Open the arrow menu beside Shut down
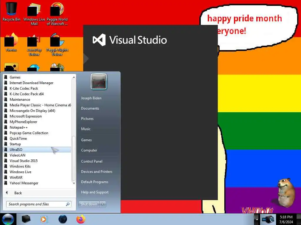Screen dimensions: 301x225 103,204
